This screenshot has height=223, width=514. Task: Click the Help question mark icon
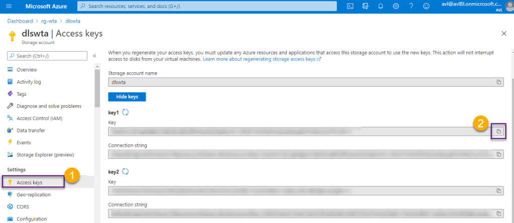(x=411, y=6)
